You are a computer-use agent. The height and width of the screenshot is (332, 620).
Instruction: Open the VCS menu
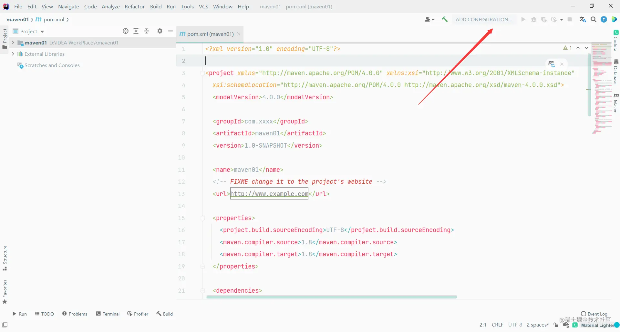coord(203,6)
